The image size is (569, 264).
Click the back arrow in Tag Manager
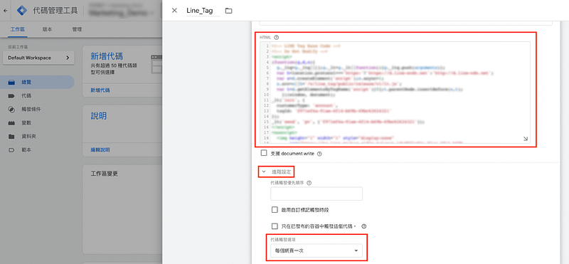pos(5,11)
